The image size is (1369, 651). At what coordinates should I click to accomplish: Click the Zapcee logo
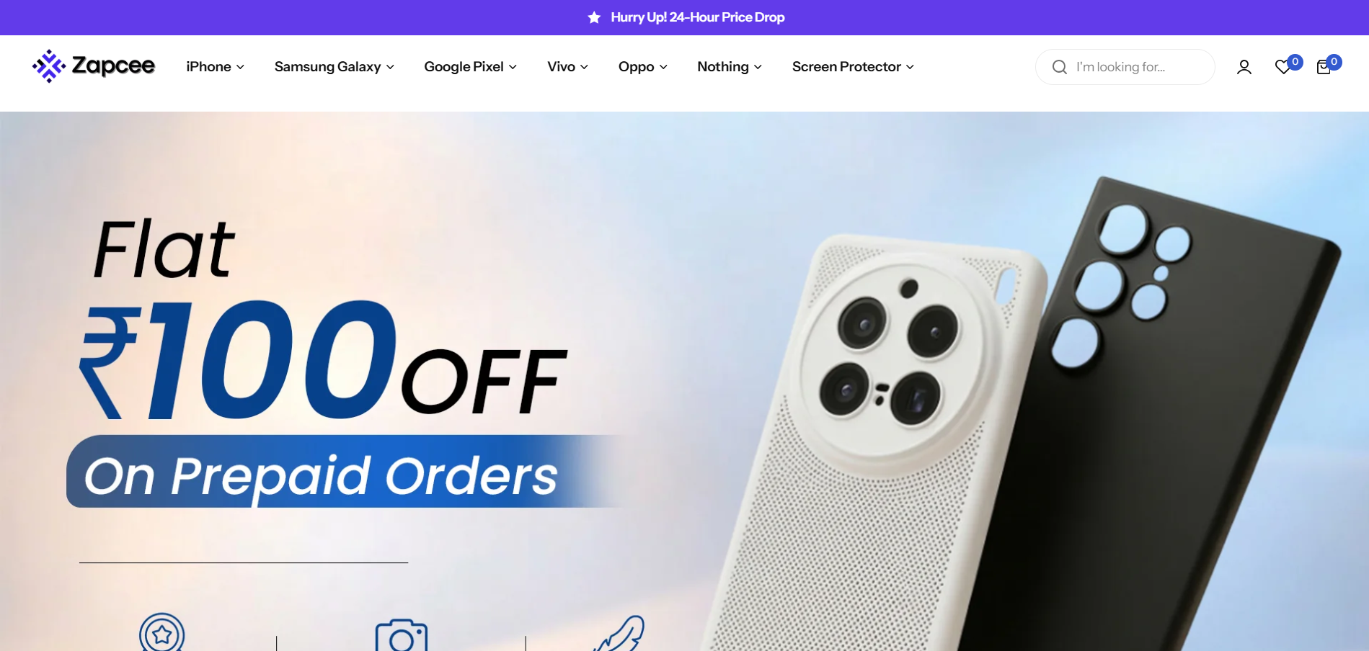tap(94, 66)
